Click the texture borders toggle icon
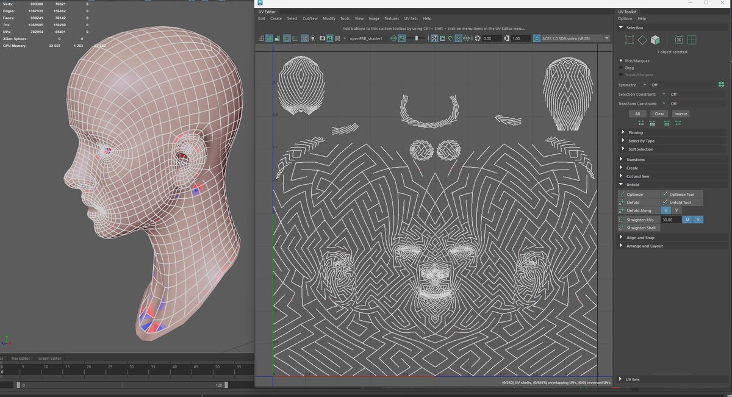Screen dimensions: 732x397 [x=286, y=38]
